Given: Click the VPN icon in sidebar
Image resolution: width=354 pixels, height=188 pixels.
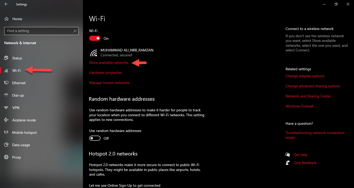Looking at the screenshot, I should tap(6, 108).
